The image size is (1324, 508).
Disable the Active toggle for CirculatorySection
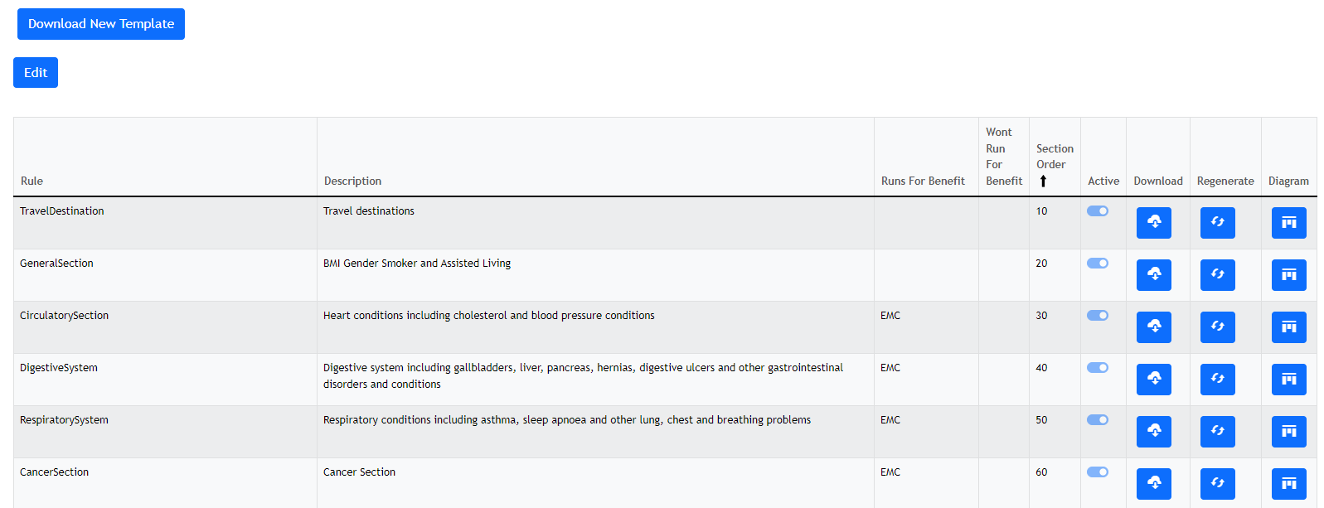click(x=1098, y=316)
